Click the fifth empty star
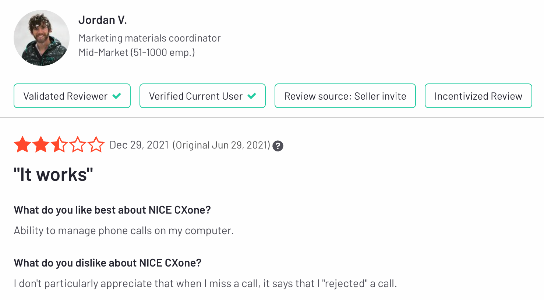This screenshot has height=300, width=544. click(x=96, y=144)
